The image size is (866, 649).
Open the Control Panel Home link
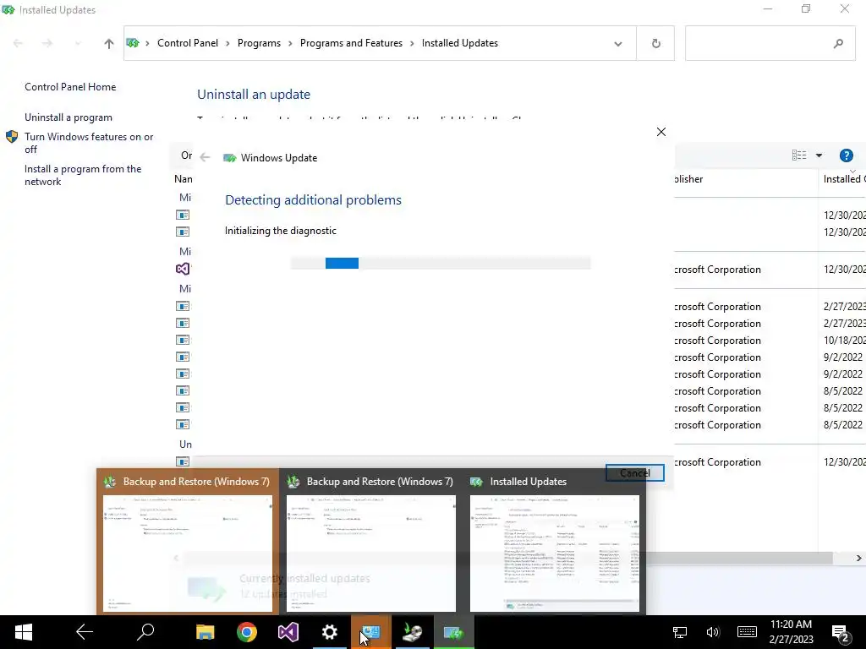click(x=70, y=87)
